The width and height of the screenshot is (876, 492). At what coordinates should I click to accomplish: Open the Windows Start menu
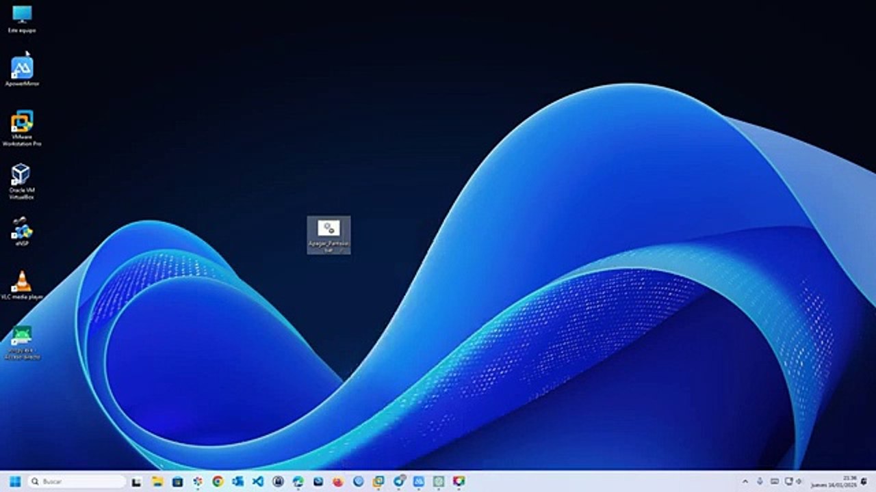pyautogui.click(x=15, y=482)
